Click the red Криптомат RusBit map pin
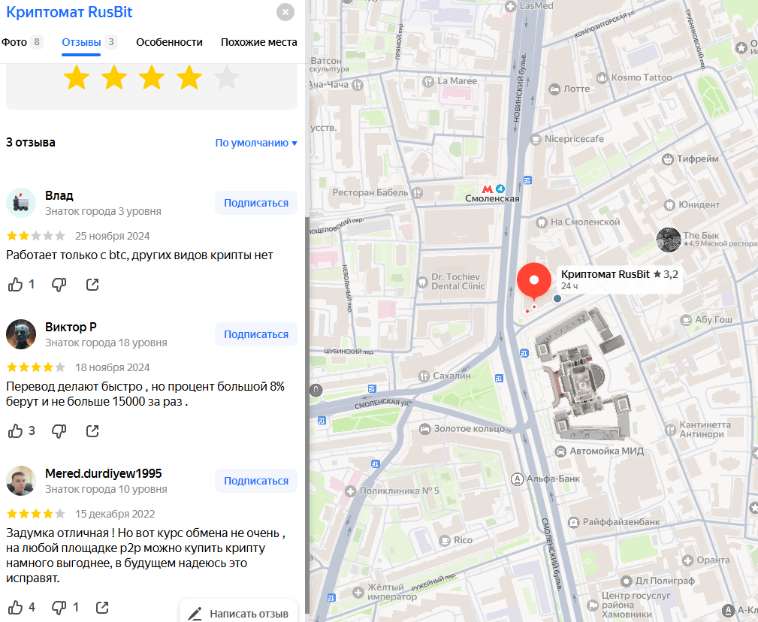The height and width of the screenshot is (622, 758). 533,281
